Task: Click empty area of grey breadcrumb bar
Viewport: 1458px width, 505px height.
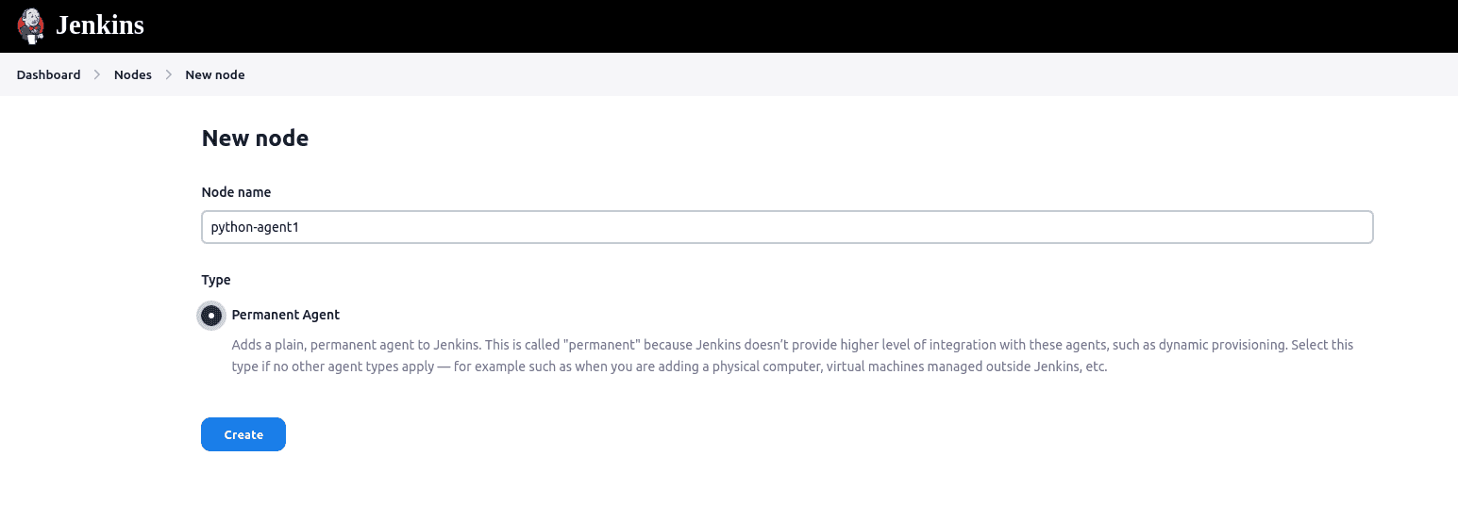Action: click(x=755, y=74)
